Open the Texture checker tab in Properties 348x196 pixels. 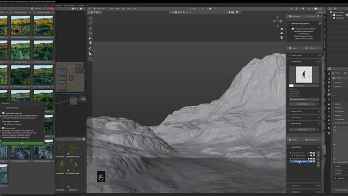(329, 133)
